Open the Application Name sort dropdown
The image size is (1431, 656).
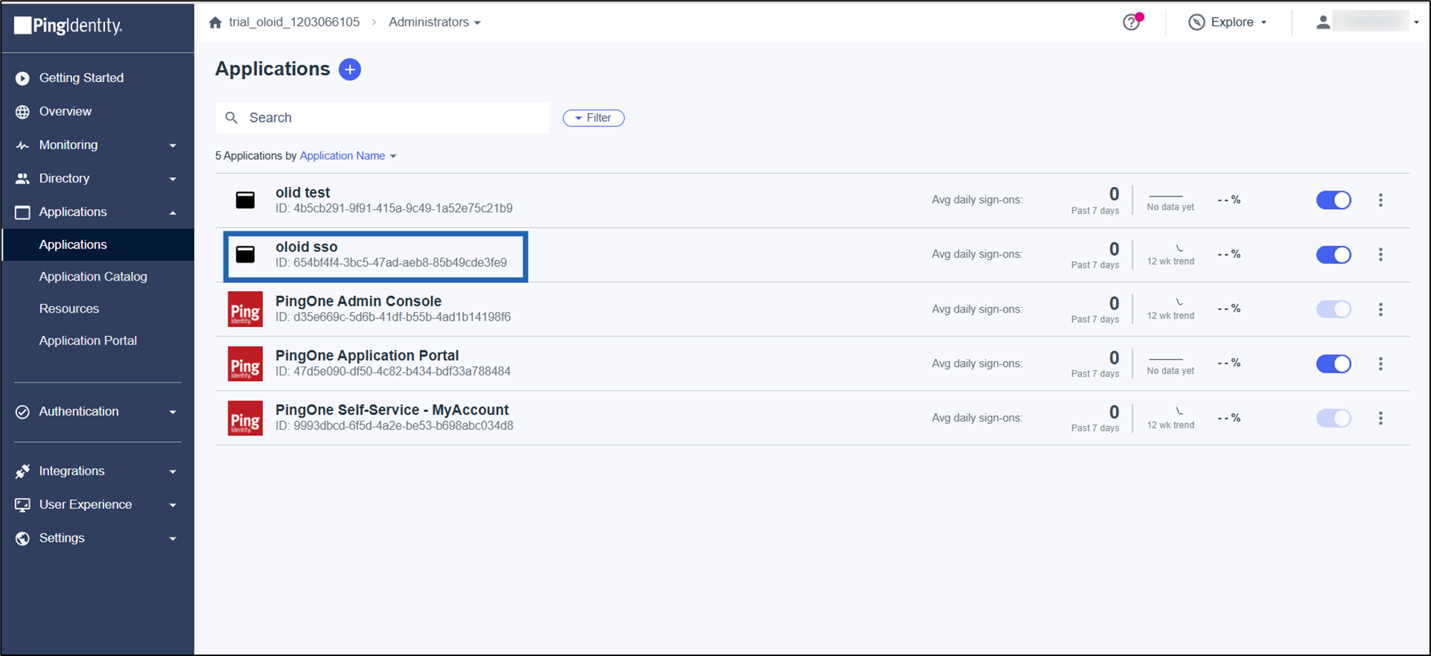348,156
